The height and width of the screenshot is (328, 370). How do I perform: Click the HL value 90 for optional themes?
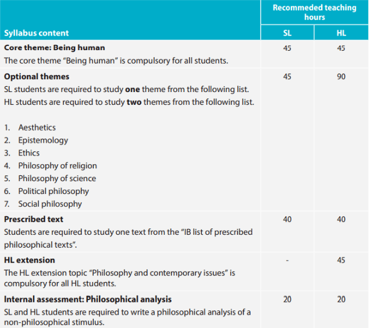pos(341,76)
